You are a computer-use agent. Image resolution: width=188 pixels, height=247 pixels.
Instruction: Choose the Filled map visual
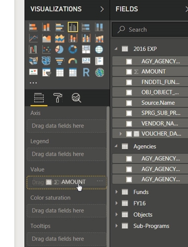(x=33, y=61)
